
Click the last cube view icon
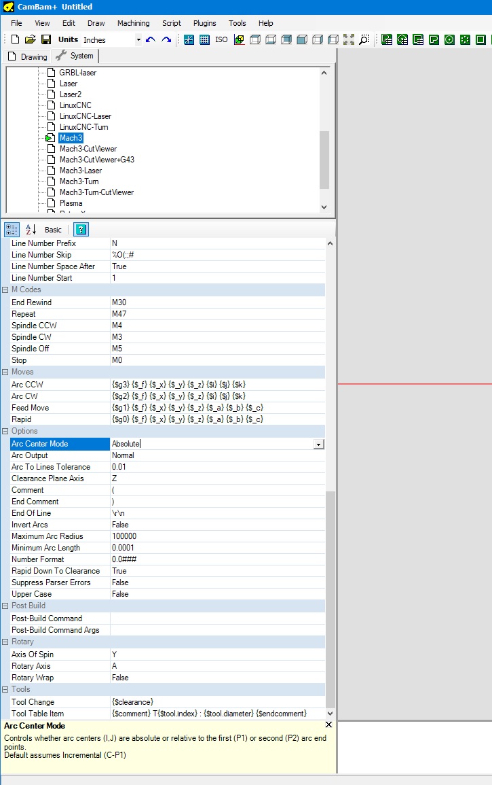(x=333, y=39)
